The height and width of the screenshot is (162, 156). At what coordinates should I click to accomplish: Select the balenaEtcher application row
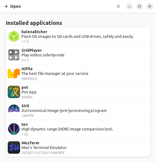(x=78, y=36)
